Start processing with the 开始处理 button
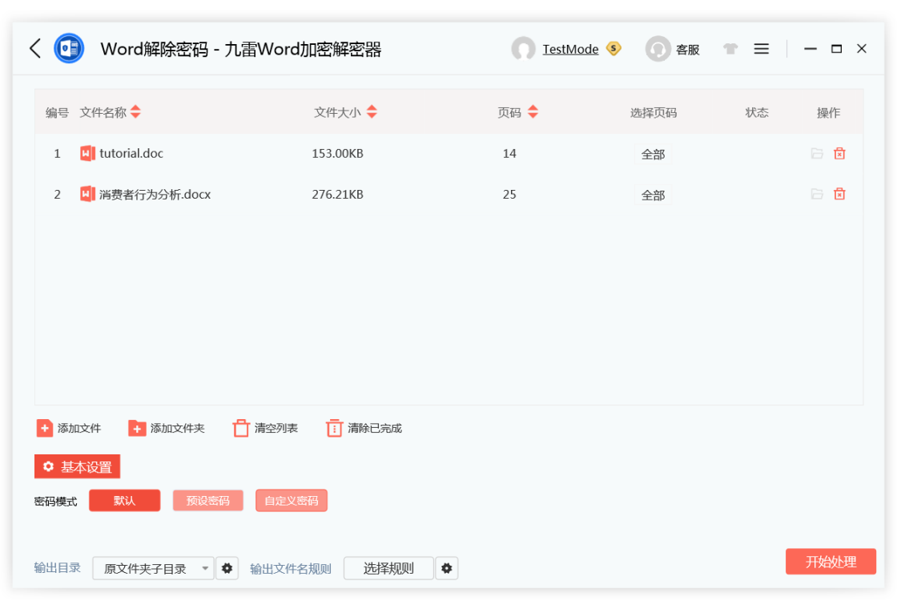 point(831,562)
